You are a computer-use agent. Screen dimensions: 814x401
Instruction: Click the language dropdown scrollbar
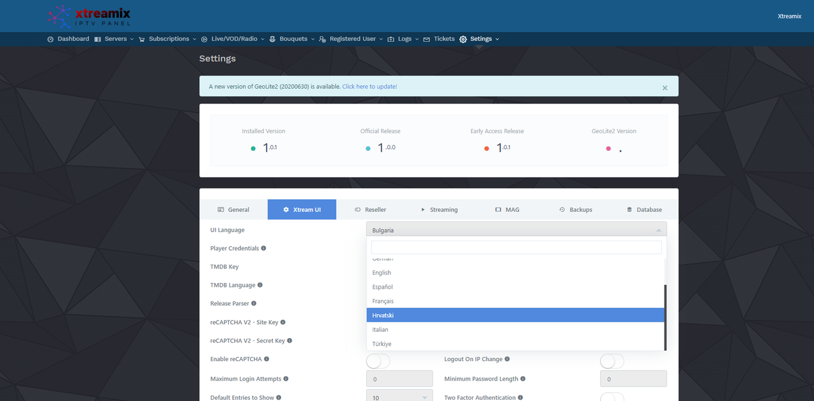(666, 317)
